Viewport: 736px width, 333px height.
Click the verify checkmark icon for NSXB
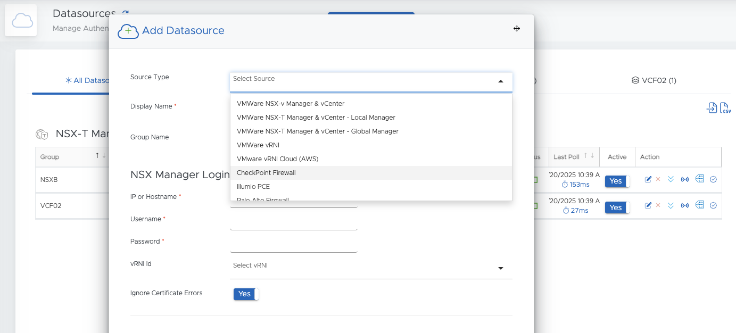point(713,180)
